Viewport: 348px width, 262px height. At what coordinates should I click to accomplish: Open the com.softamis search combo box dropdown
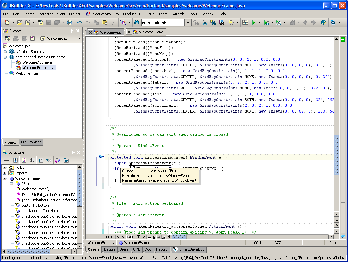[188, 23]
